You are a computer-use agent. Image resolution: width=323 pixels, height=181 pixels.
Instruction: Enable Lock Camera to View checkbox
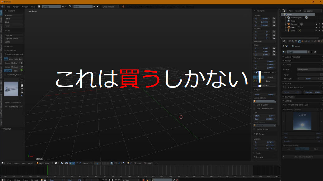pos(254,109)
